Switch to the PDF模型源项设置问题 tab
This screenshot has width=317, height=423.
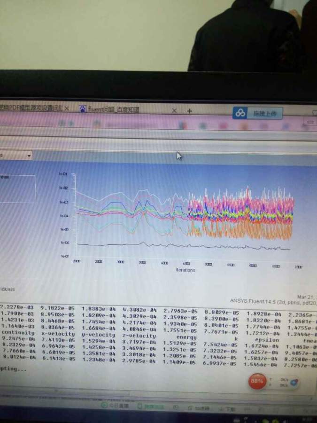click(31, 108)
